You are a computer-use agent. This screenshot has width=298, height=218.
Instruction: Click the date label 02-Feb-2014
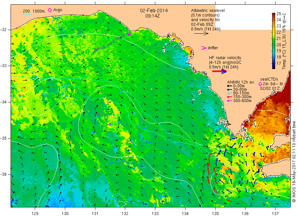coord(154,11)
